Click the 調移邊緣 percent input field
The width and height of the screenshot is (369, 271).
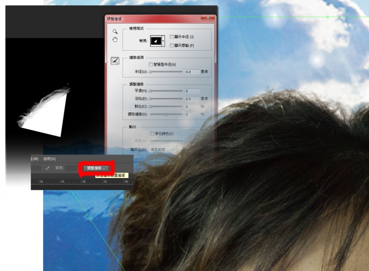(x=192, y=114)
